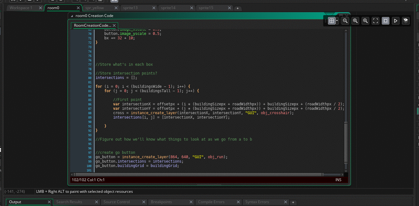This screenshot has height=206, width=419.
Task: Click the fit-to-window brackets icon
Action: coord(376,21)
